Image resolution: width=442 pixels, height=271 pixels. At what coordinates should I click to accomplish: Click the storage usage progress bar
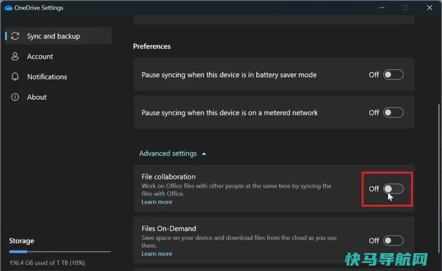click(x=60, y=251)
